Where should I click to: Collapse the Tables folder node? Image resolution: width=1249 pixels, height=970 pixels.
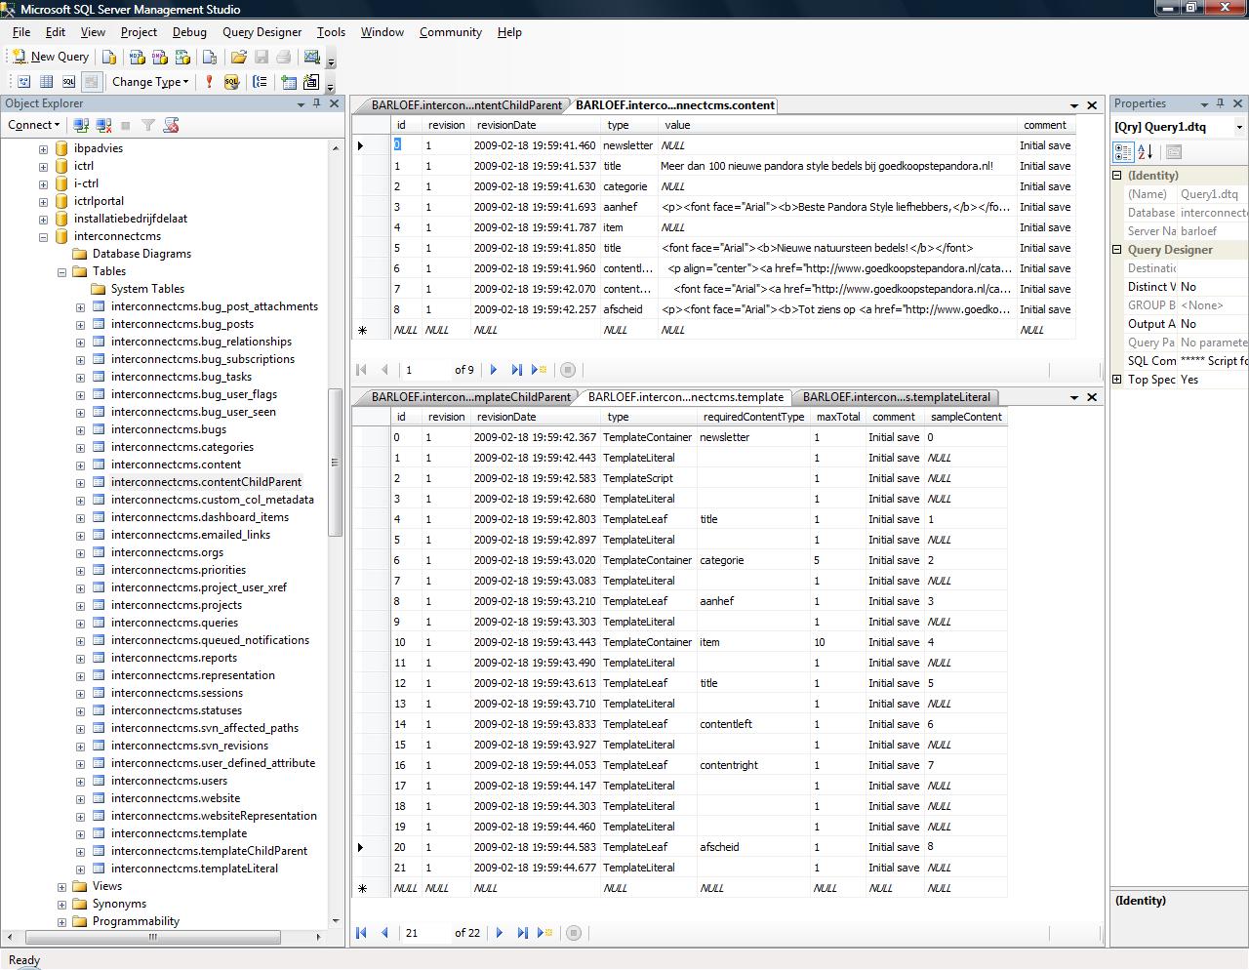[x=61, y=272]
